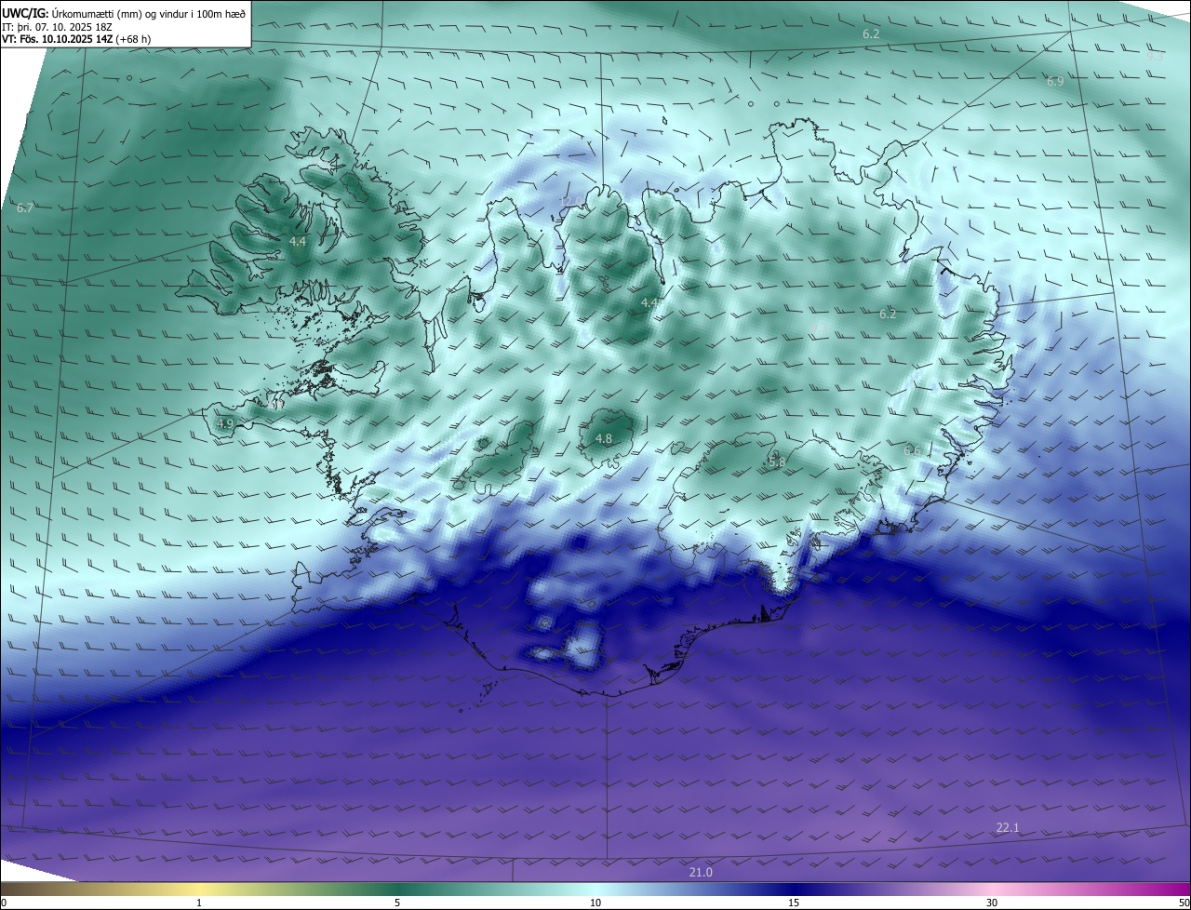Viewport: 1191px width, 910px height.
Task: Click the 6.6 value in southeast Iceland
Action: 912,450
